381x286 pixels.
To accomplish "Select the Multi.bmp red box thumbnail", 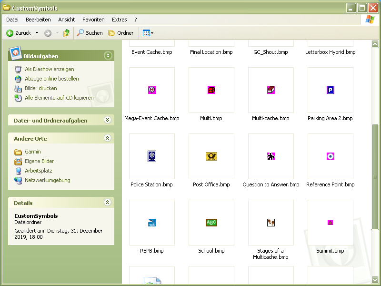I will click(211, 90).
